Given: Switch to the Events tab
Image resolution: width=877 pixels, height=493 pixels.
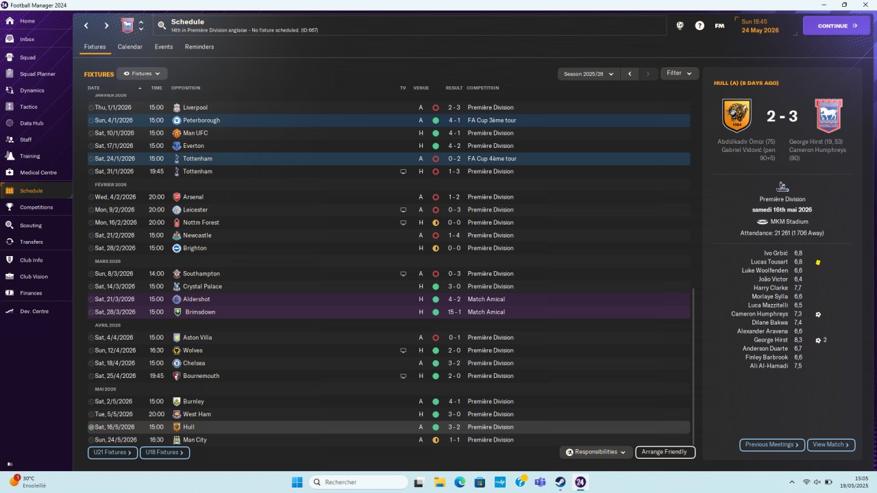Looking at the screenshot, I should point(164,47).
